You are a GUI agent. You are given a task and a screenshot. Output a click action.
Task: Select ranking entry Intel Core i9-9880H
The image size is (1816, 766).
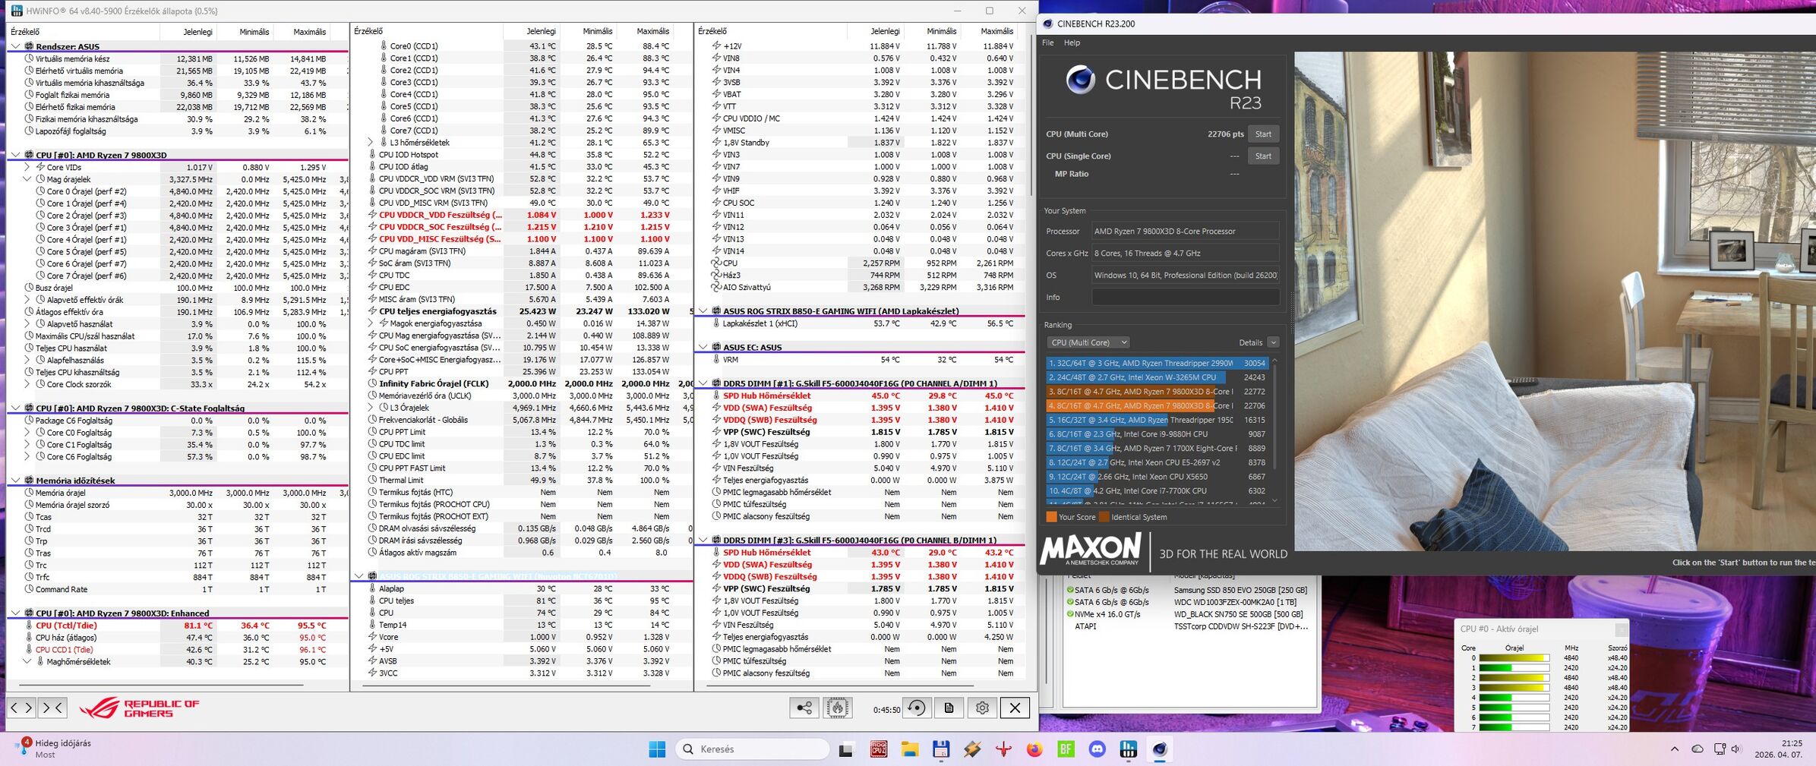1157,434
